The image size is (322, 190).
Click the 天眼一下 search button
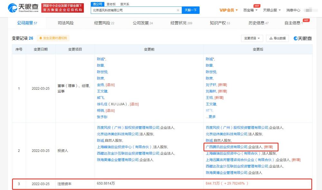pos(191,10)
